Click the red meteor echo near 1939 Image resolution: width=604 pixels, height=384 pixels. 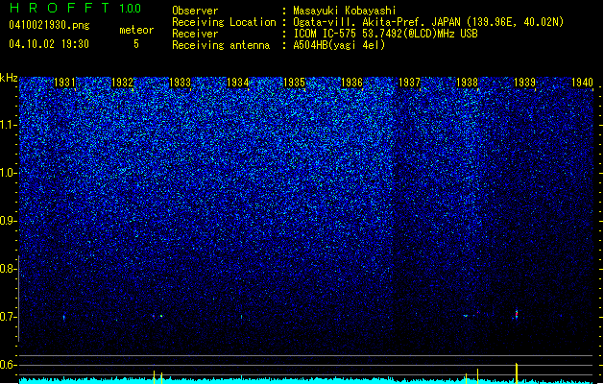tap(517, 315)
